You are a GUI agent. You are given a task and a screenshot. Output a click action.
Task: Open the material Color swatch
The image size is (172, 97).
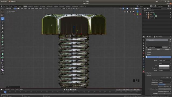click(x=164, y=66)
